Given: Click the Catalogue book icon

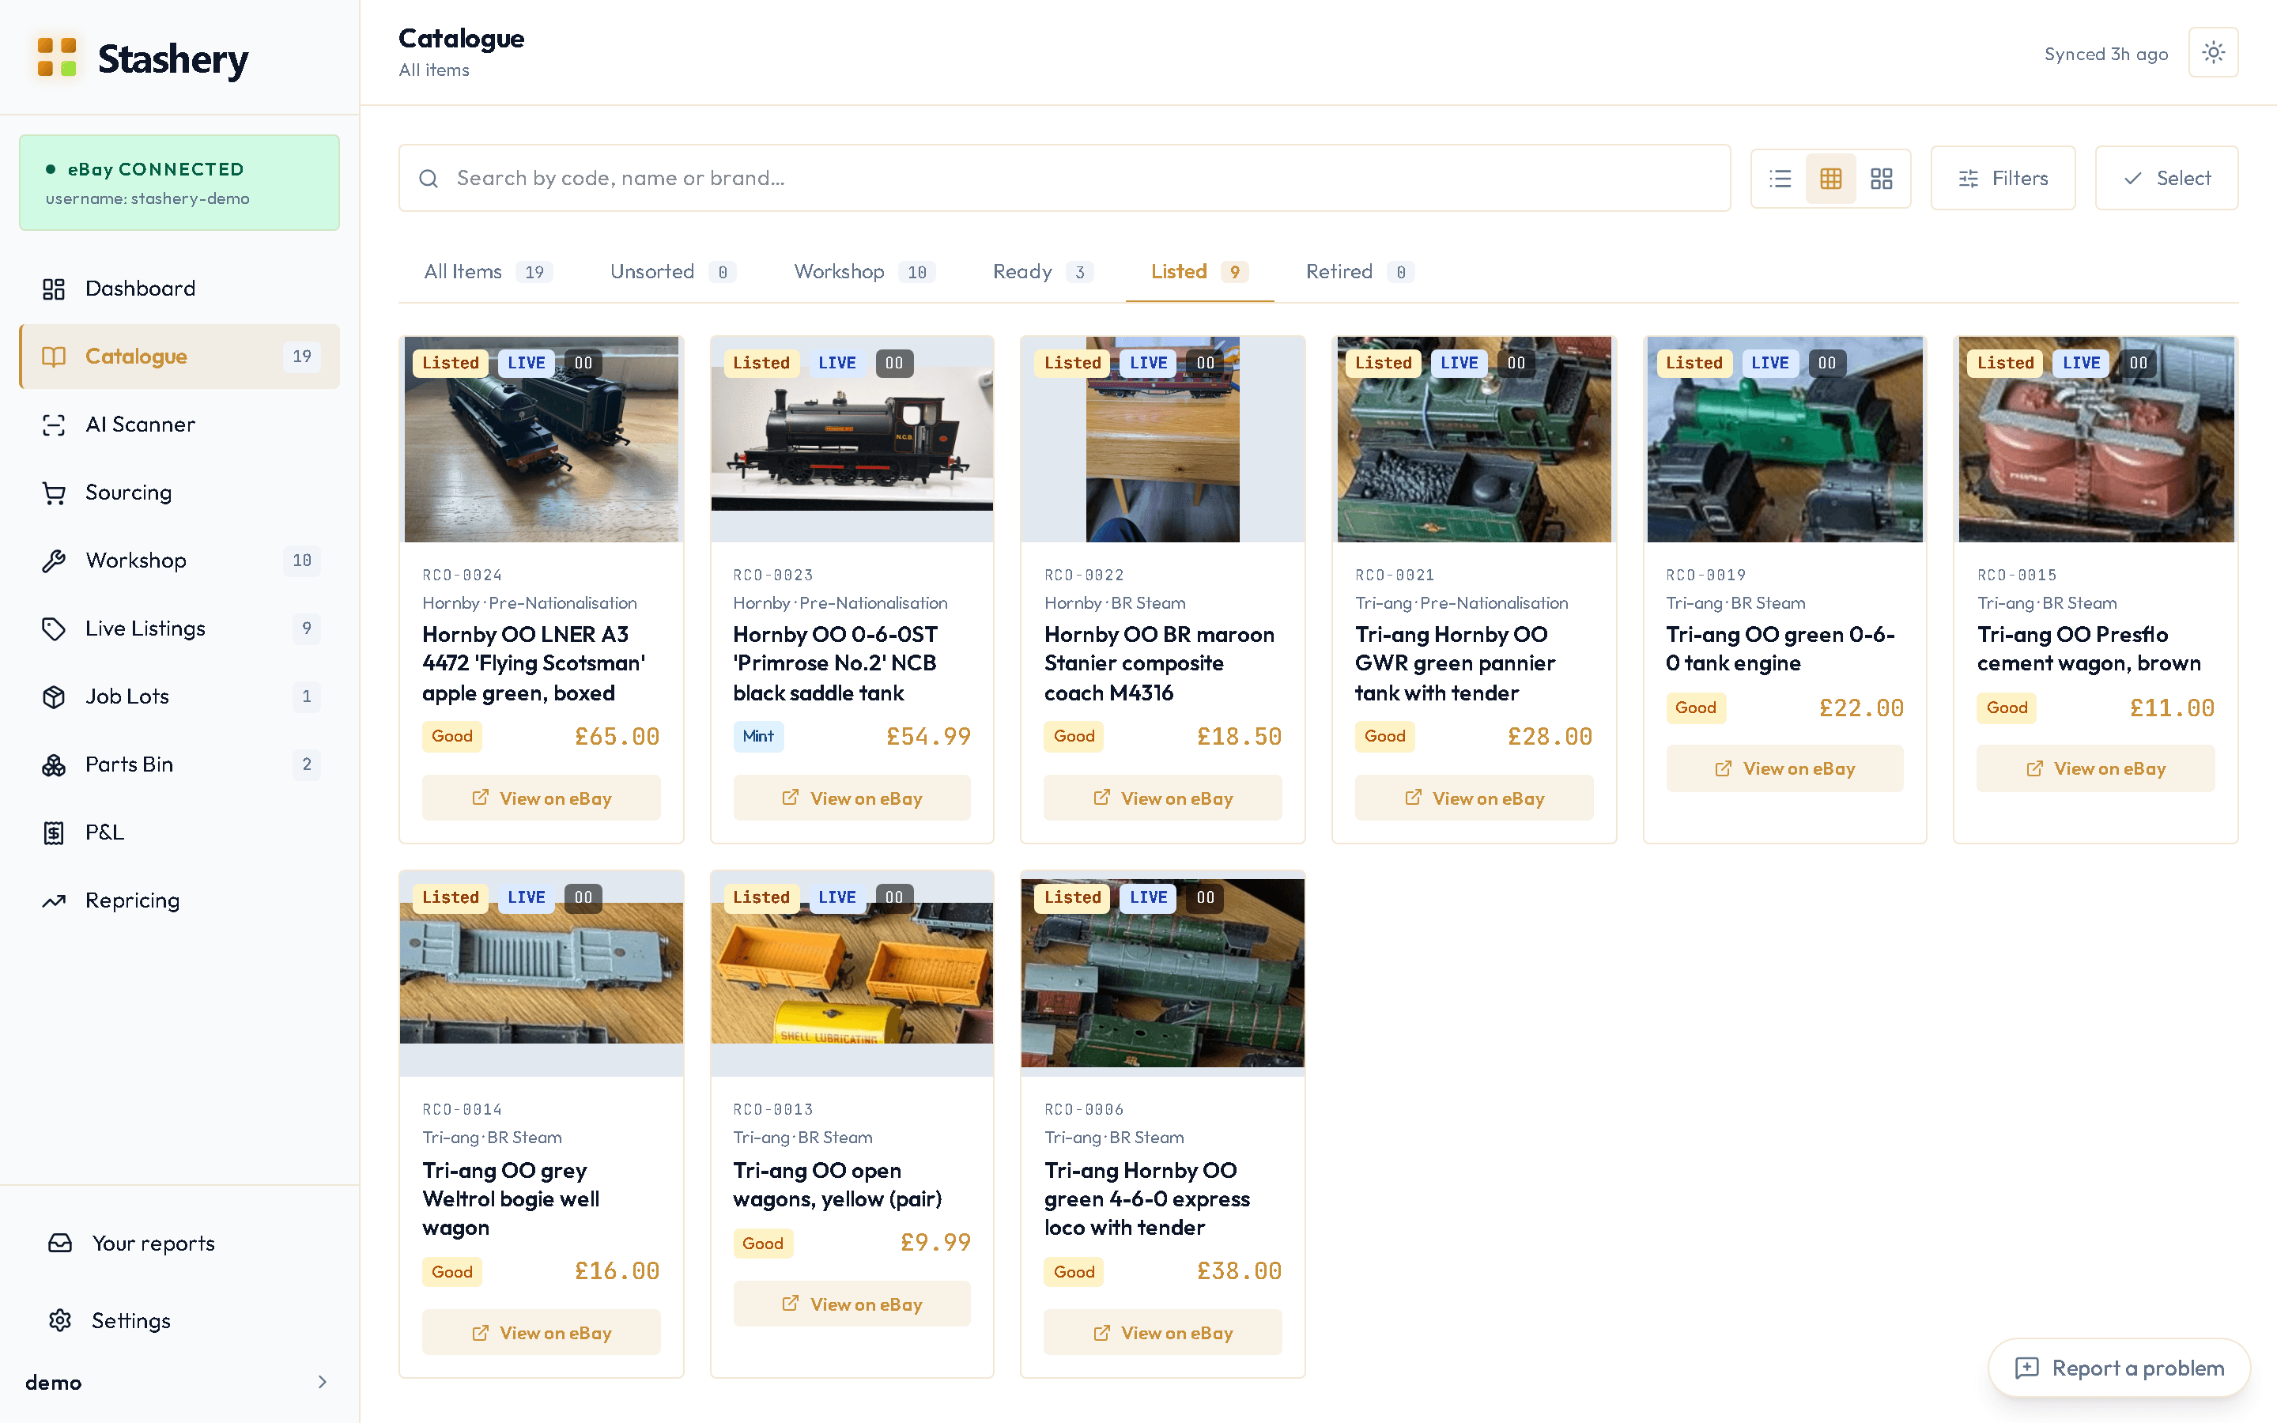Looking at the screenshot, I should coord(54,357).
